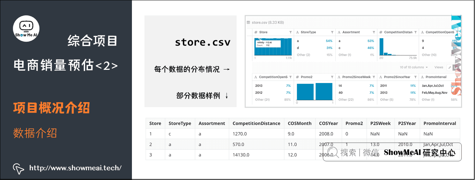475x180 pixels.
Task: Select the Assortment column header in the sample table
Action: [212, 123]
